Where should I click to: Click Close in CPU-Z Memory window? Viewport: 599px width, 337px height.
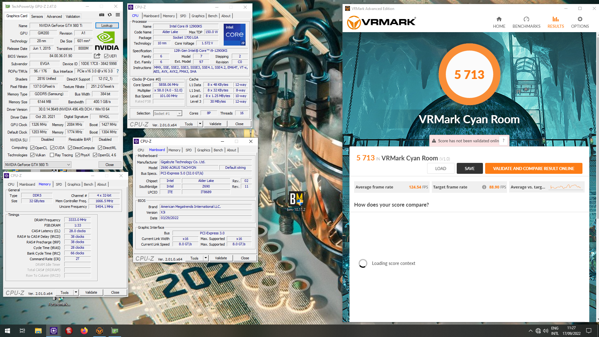click(x=115, y=292)
